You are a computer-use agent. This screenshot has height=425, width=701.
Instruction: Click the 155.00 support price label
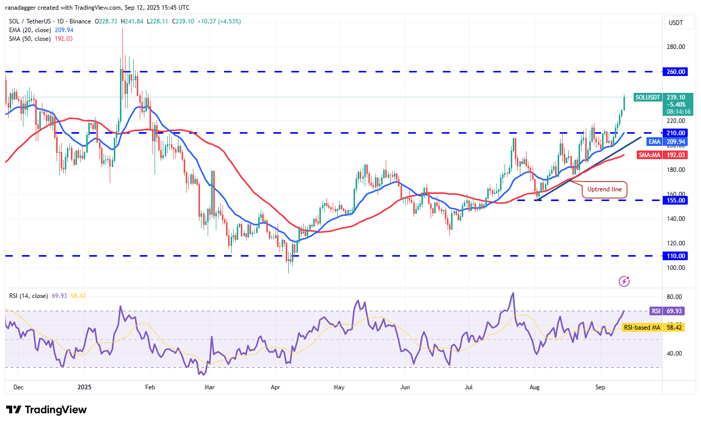tap(674, 200)
